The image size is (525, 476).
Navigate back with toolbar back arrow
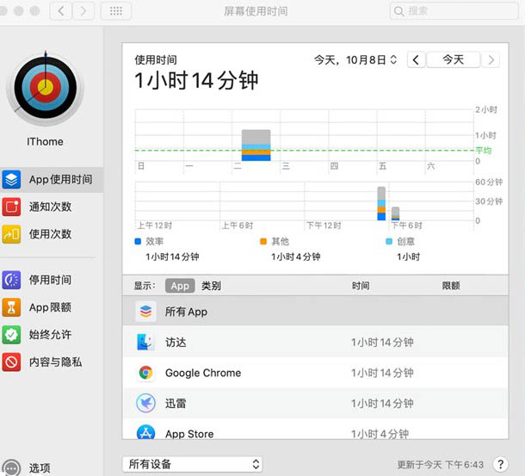61,11
